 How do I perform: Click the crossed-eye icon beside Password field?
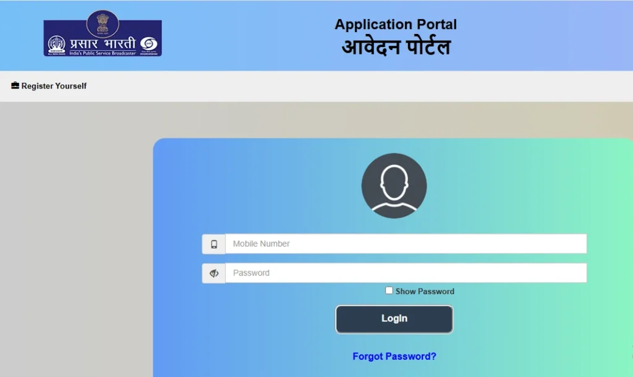click(x=214, y=273)
